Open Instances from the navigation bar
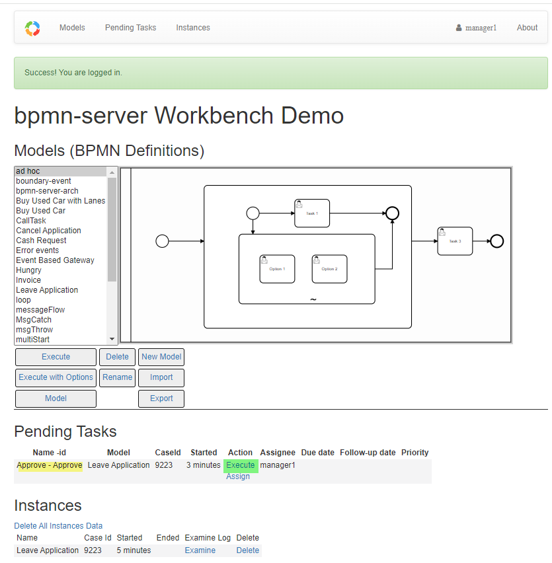 [192, 28]
